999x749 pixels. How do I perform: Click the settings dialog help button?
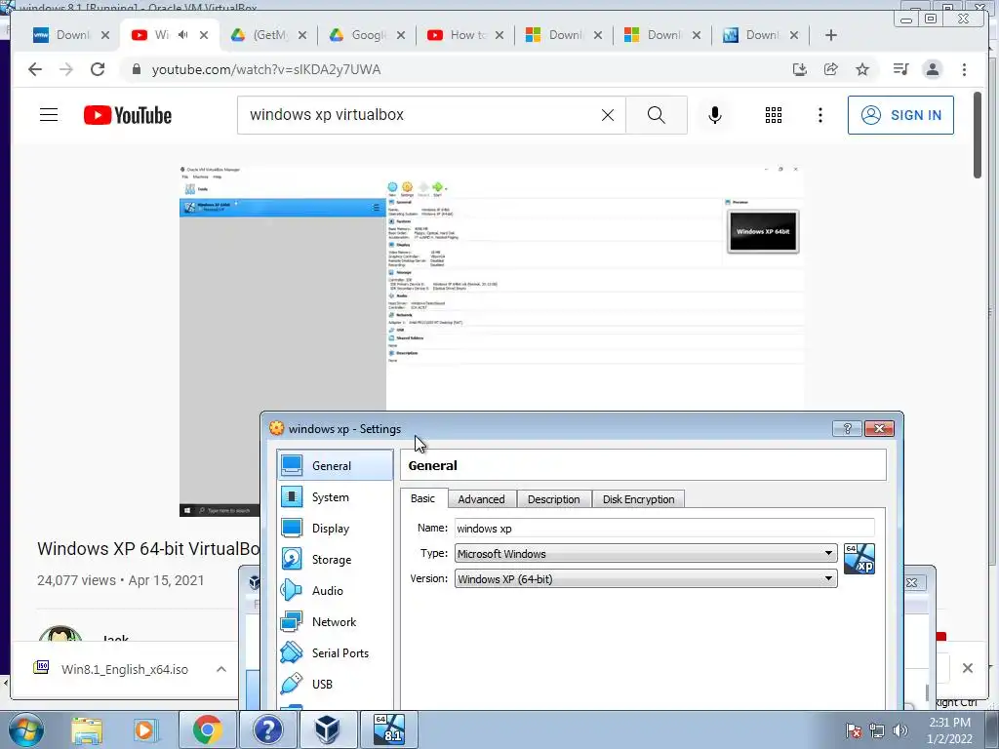click(848, 429)
